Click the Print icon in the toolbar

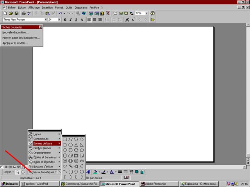(23, 13)
